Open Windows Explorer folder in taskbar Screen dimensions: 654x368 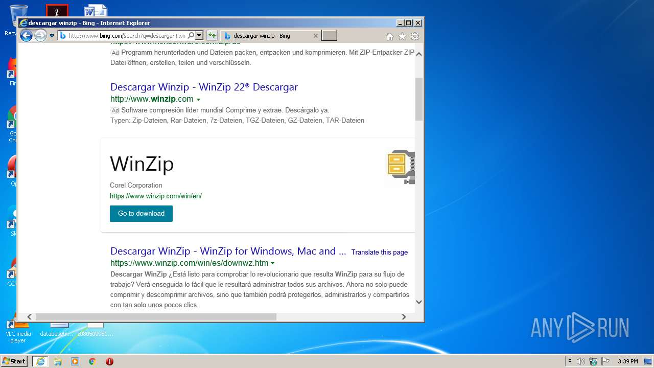(58, 361)
